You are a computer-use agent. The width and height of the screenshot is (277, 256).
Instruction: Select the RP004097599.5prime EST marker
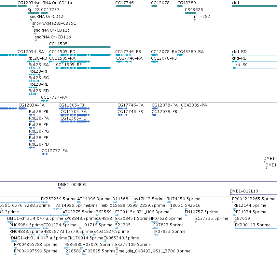point(15,254)
